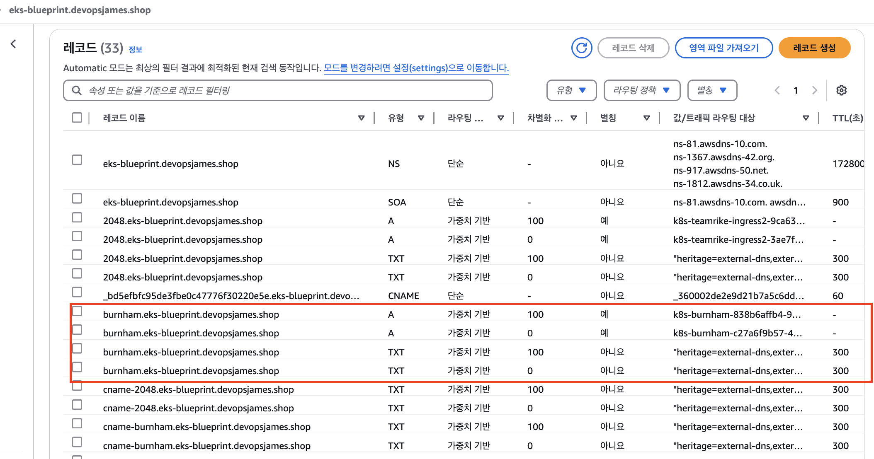Open the 유형 filter dropdown
Viewport: 874px width, 459px height.
click(x=571, y=90)
